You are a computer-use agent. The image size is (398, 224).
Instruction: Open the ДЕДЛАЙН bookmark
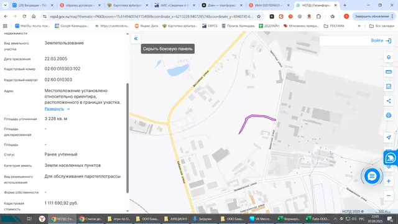[x=269, y=26]
